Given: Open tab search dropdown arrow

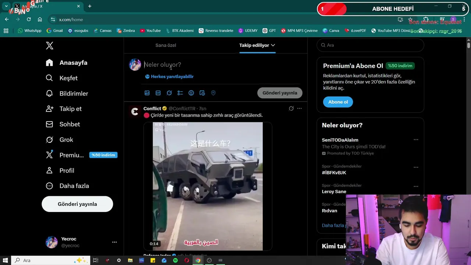Looking at the screenshot, I should [6, 6].
